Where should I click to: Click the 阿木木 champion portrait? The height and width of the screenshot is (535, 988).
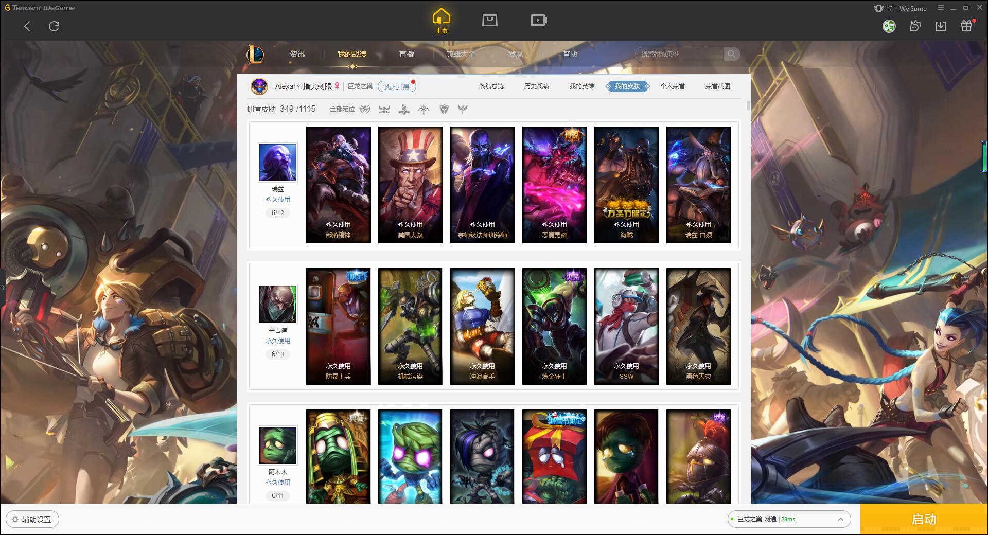point(278,445)
